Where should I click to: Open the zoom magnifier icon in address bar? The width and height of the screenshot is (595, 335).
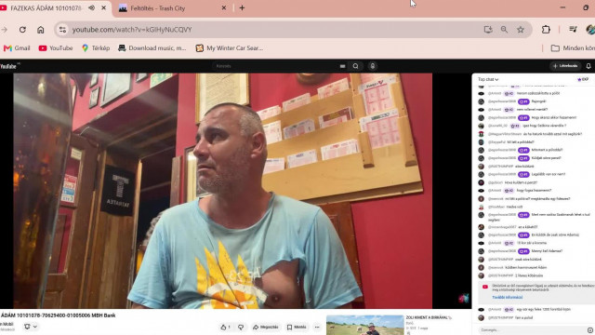504,30
